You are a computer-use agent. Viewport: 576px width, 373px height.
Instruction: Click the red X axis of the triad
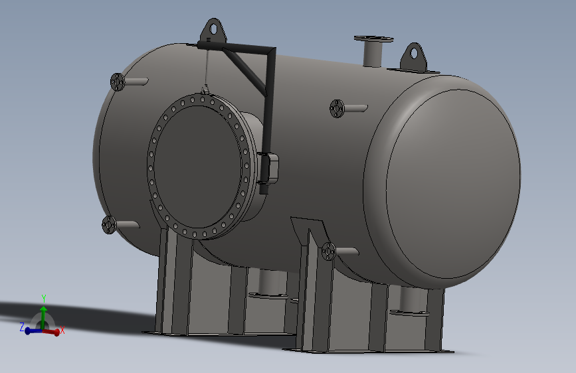coord(50,332)
